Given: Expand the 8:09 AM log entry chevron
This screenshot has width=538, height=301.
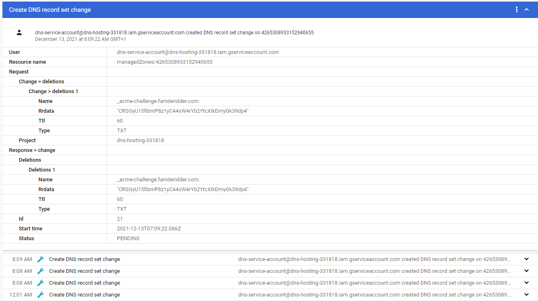Looking at the screenshot, I should click(x=527, y=259).
